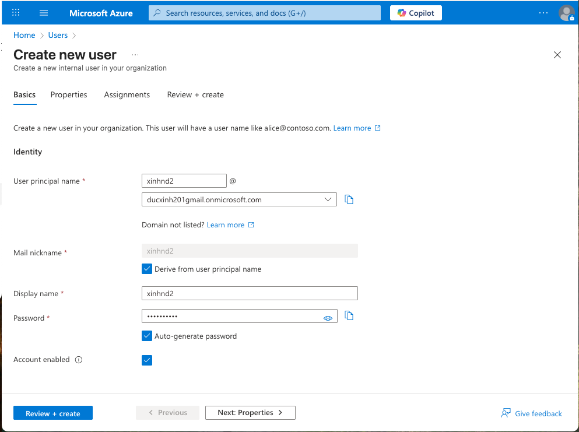This screenshot has height=432, width=579.
Task: Uncheck Derive from user principal name
Action: coord(147,269)
